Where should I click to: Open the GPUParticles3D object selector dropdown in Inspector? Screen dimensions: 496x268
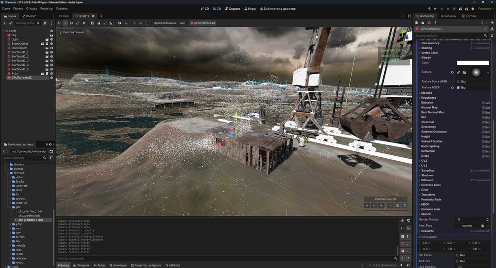click(451, 29)
